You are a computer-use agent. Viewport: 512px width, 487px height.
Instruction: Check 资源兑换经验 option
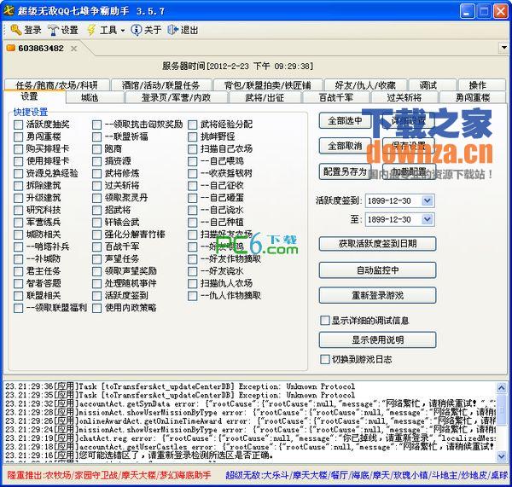click(x=18, y=174)
